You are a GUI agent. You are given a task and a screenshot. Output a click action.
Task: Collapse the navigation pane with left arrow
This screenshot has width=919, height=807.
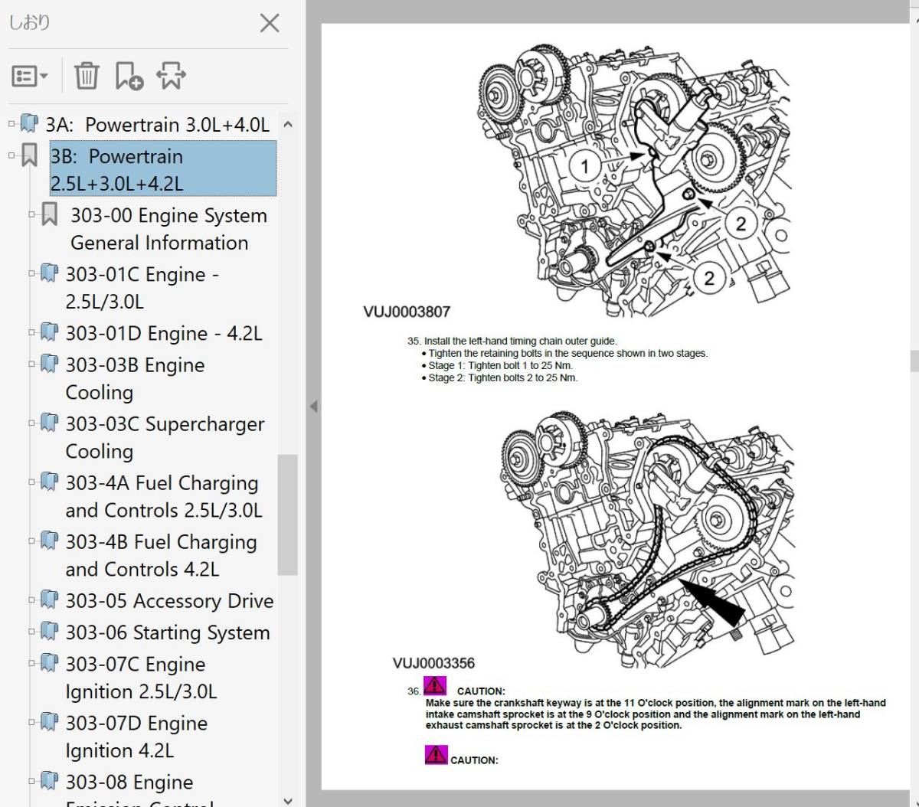pos(312,406)
